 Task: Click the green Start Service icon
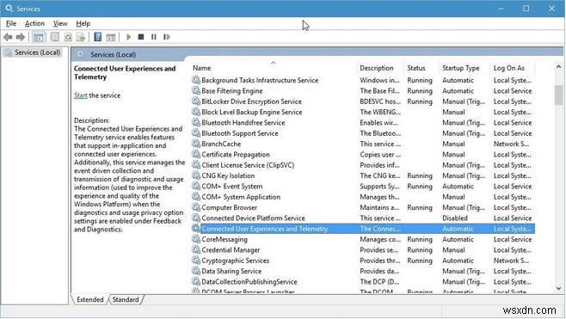pyautogui.click(x=128, y=37)
